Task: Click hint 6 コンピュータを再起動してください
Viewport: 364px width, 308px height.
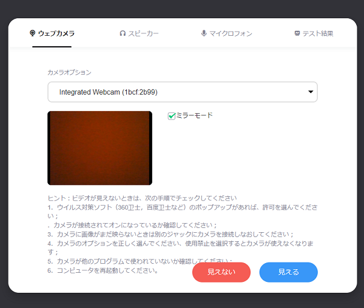Action: point(103,270)
